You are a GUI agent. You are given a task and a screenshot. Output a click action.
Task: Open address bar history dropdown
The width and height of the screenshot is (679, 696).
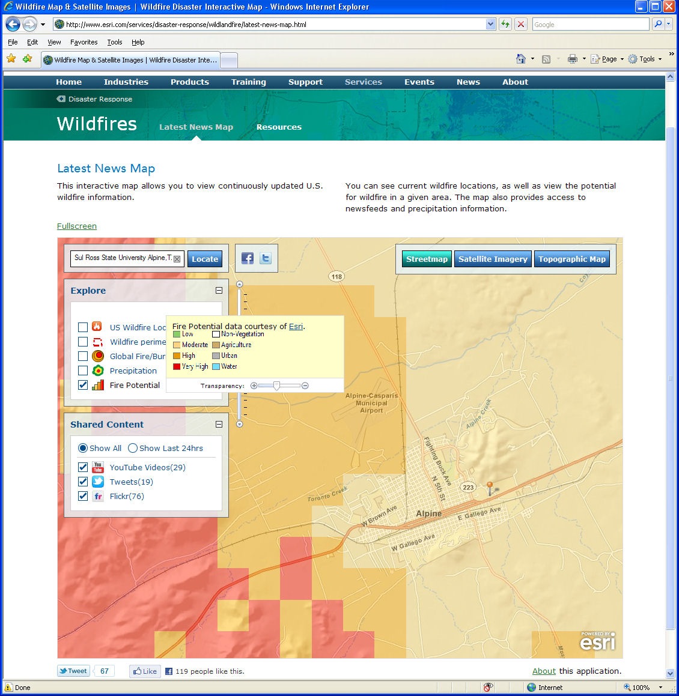(x=490, y=24)
